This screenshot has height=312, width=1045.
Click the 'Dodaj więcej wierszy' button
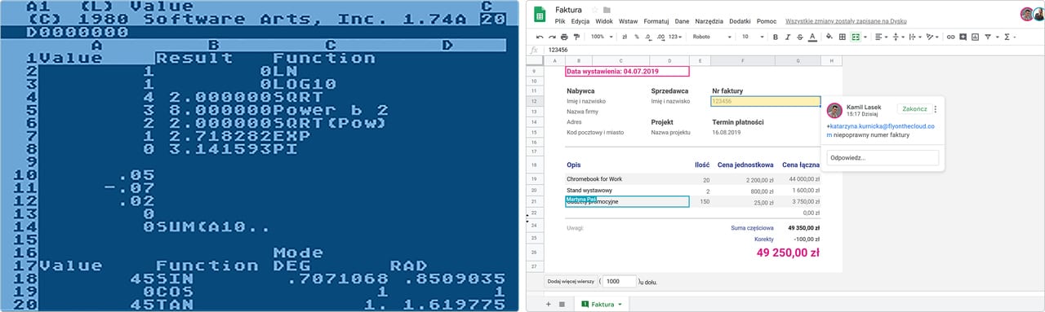(x=571, y=281)
